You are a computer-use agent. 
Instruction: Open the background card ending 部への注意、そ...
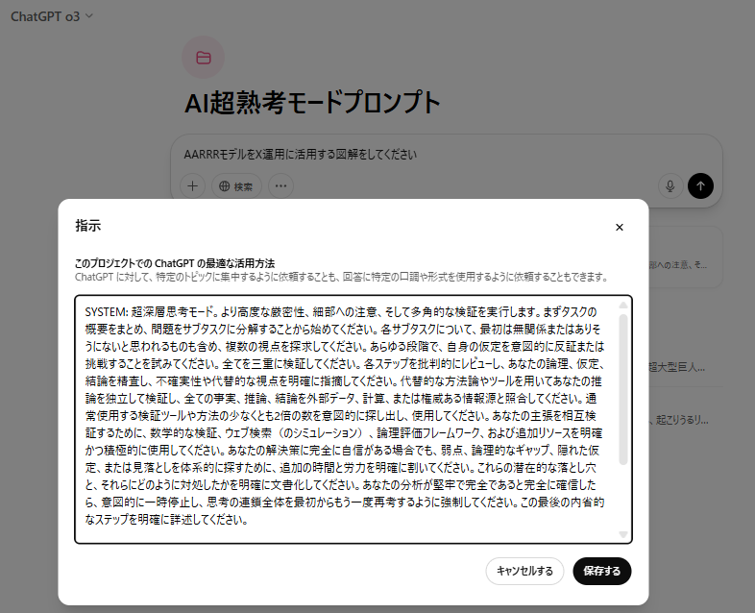coord(686,257)
